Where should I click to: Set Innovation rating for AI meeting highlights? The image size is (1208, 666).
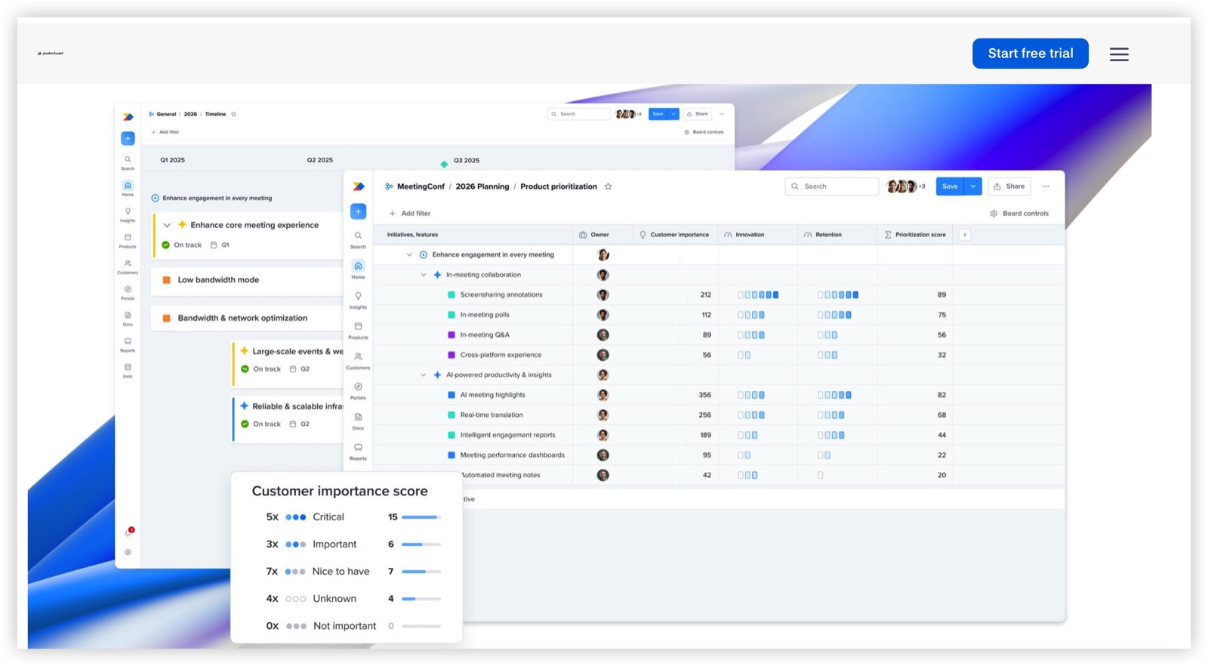pos(751,395)
